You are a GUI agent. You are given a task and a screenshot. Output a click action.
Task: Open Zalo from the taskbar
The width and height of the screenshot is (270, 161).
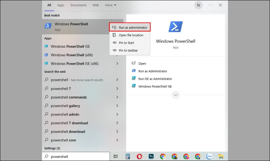pyautogui.click(x=209, y=156)
